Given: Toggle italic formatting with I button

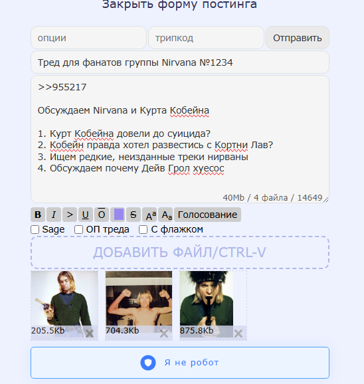Looking at the screenshot, I should click(x=54, y=215).
